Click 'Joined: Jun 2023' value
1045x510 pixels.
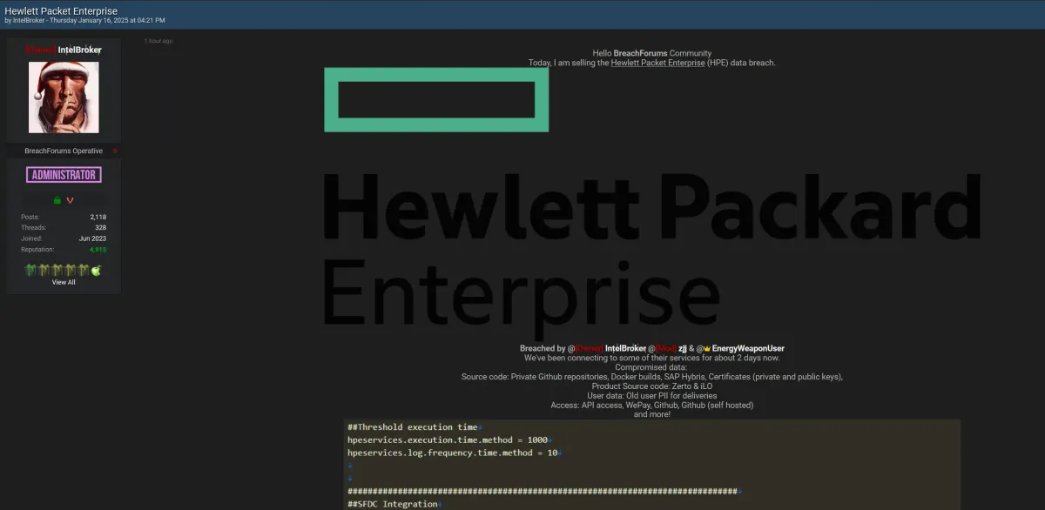92,238
